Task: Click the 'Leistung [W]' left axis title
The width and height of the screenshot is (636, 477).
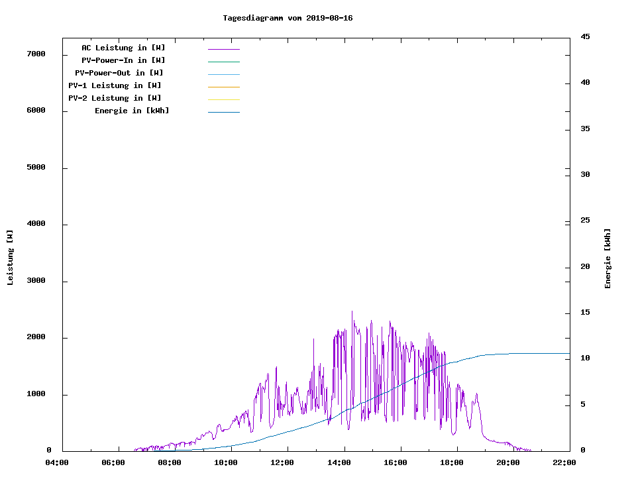Action: click(x=10, y=258)
